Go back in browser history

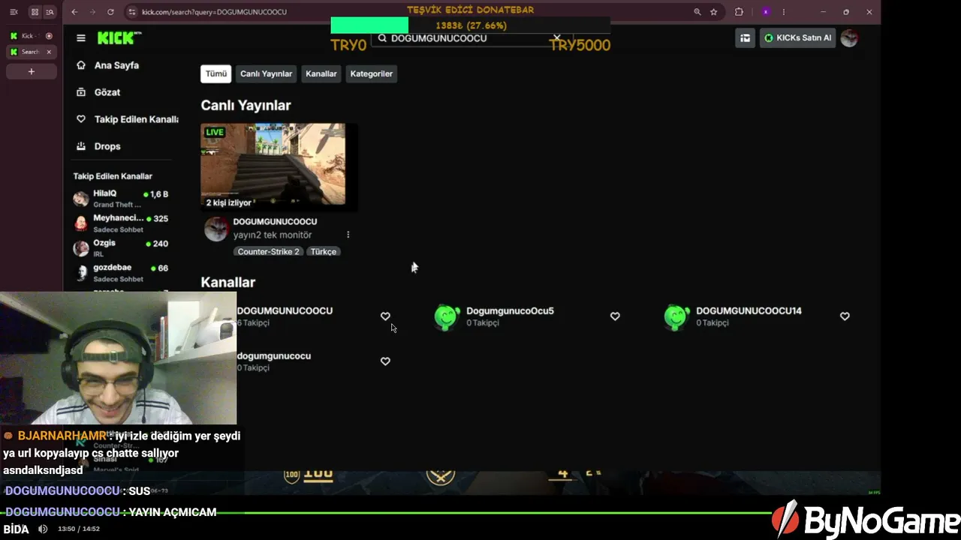(x=74, y=12)
